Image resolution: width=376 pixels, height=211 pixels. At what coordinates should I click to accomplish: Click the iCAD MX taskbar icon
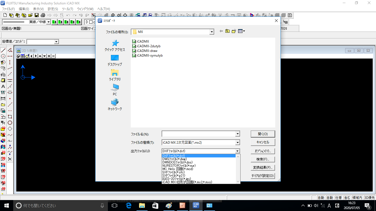pos(196,205)
